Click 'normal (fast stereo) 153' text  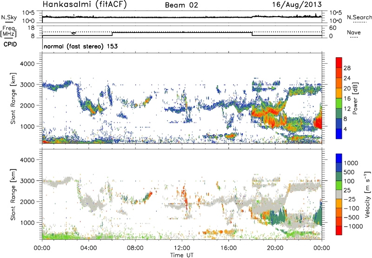(80, 46)
